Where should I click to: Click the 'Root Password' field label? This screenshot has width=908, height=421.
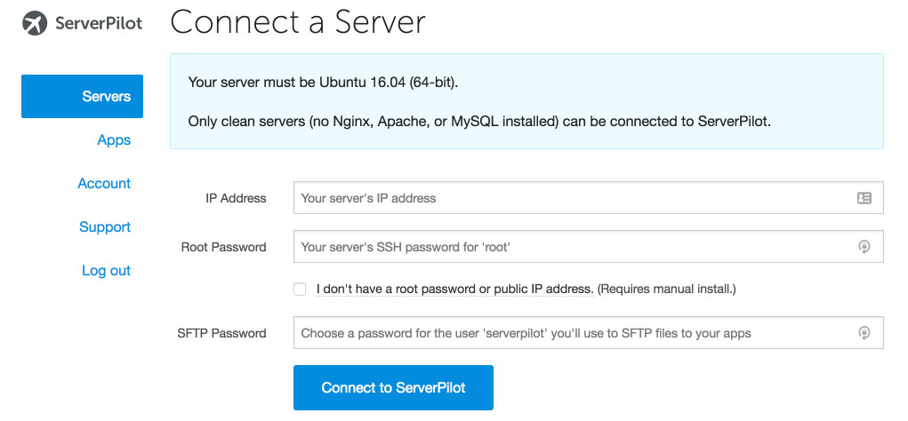click(223, 247)
